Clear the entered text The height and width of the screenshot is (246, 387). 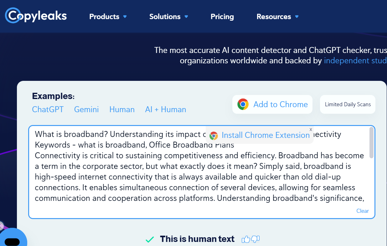[x=363, y=211]
